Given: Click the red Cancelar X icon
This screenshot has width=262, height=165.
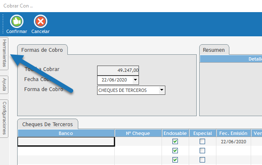Looking at the screenshot, I should point(41,21).
